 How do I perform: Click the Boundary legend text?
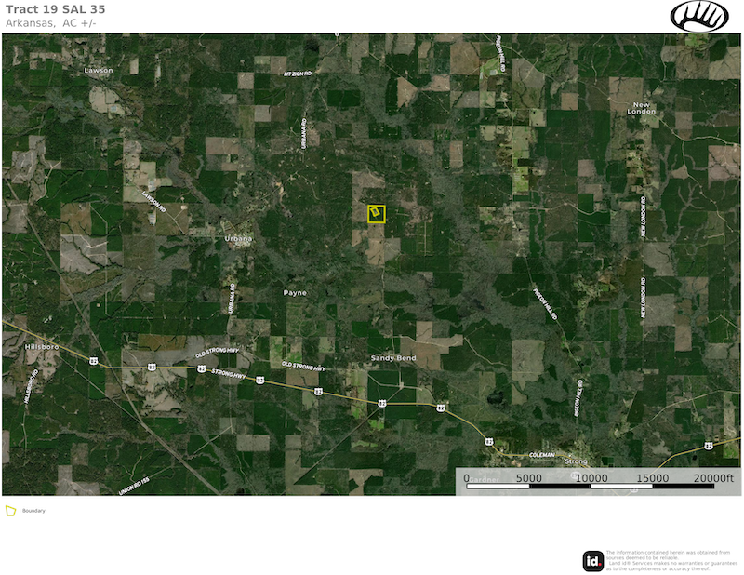point(33,511)
